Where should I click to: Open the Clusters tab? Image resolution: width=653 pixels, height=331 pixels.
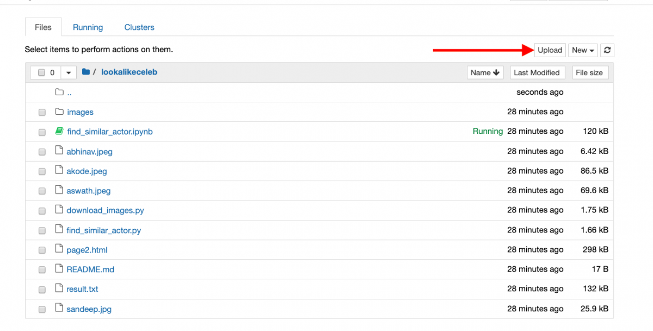point(139,27)
